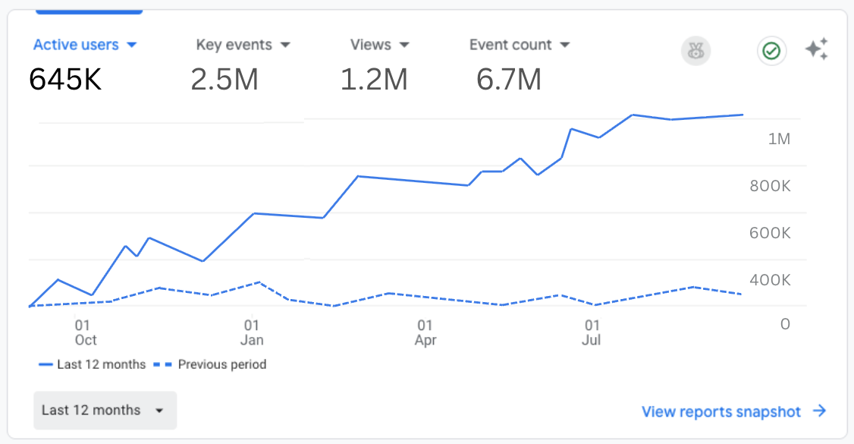Click the sparkle insights icon
The width and height of the screenshot is (854, 444).
pyautogui.click(x=817, y=49)
